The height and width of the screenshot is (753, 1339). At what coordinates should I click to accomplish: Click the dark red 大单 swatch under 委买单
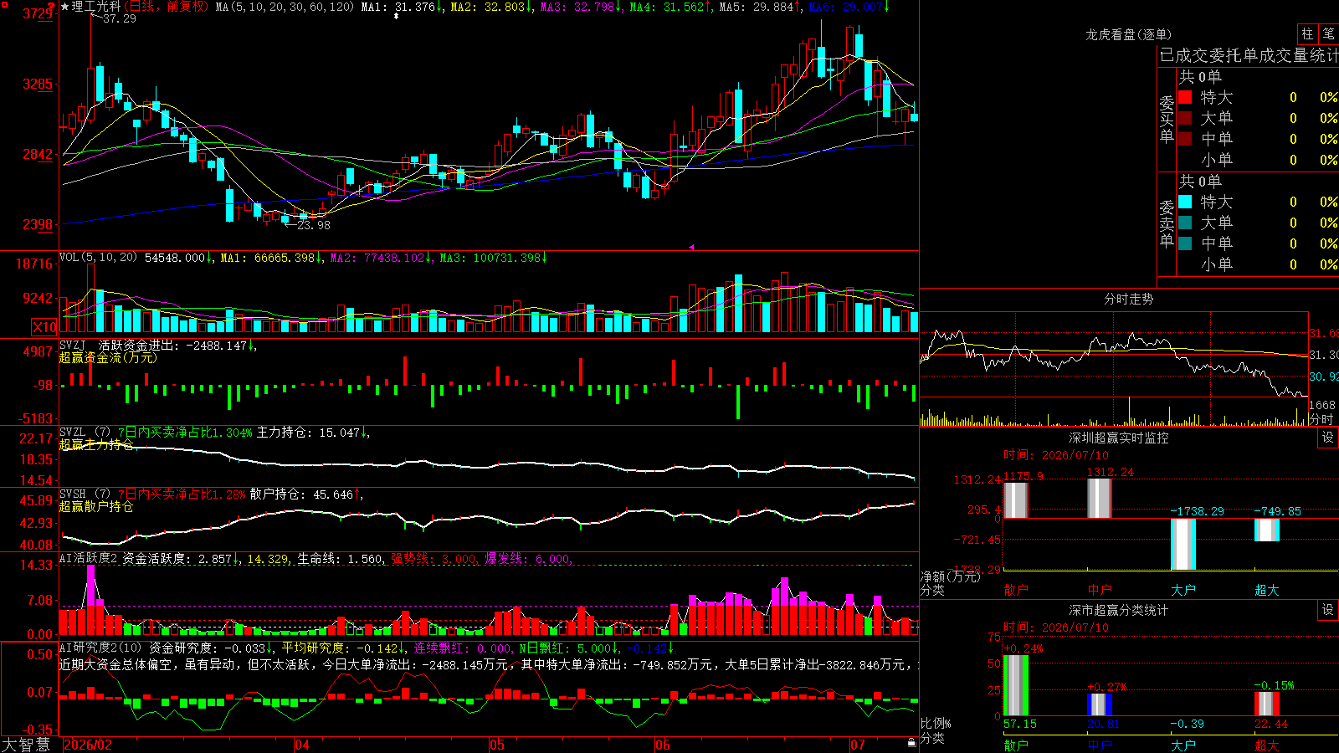1185,118
